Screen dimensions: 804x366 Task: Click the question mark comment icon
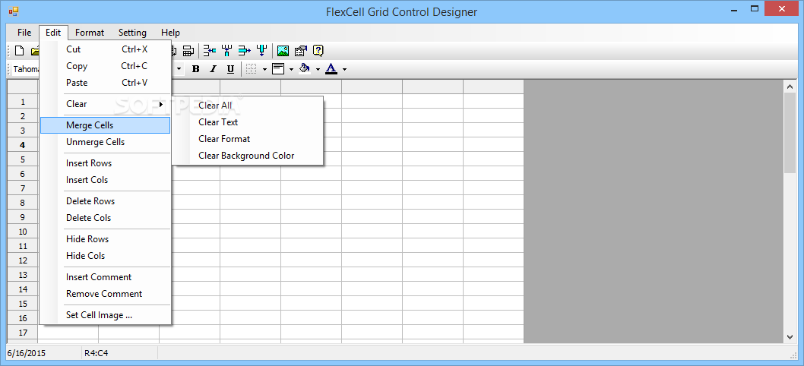click(x=318, y=51)
